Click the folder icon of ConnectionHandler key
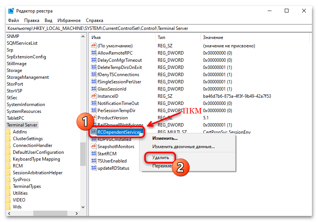 [x=8, y=145]
